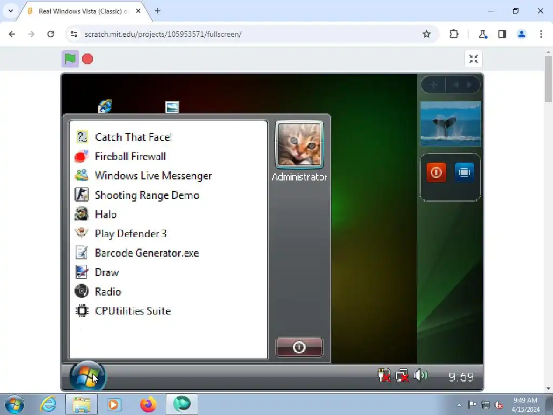Show hidden system tray icons
Viewport: 553px width, 415px height.
pos(459,405)
